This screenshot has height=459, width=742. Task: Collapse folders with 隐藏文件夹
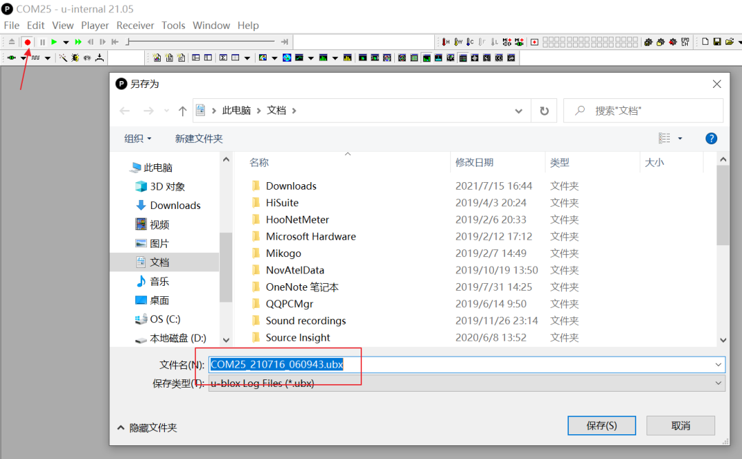(147, 428)
